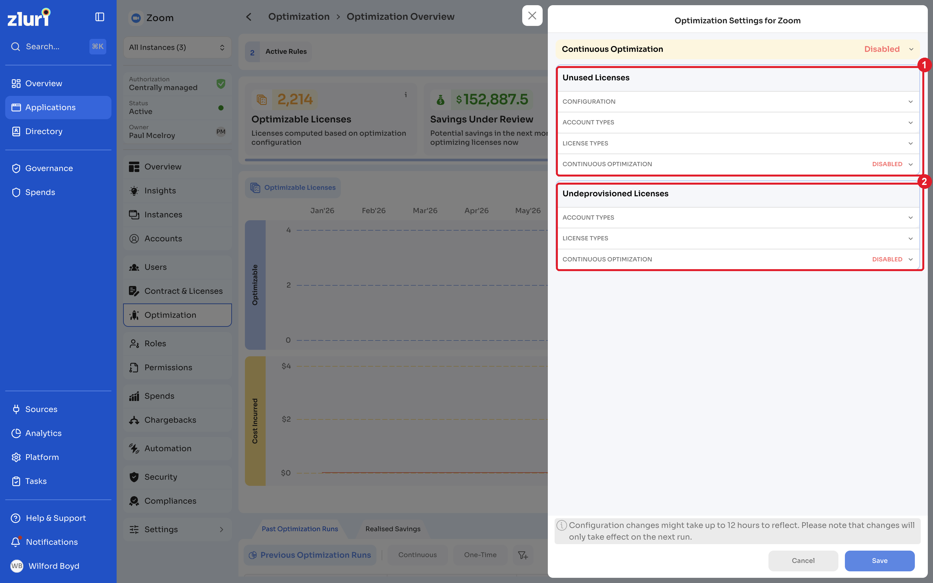Expand ACCOUNT TYPES under Undeprovisioned Licenses
Viewport: 933px width, 583px height.
(738, 217)
